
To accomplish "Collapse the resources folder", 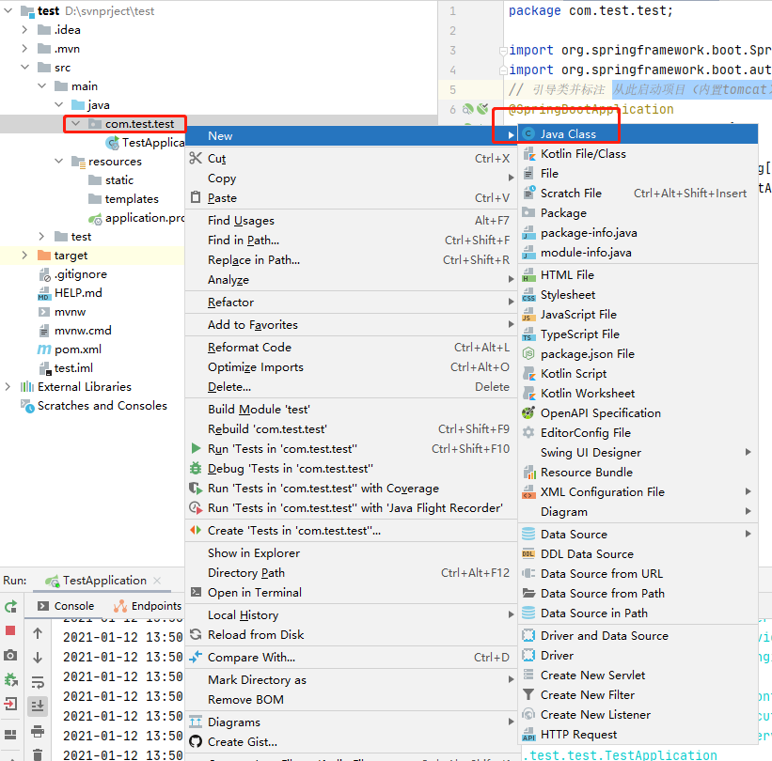I will coord(58,161).
